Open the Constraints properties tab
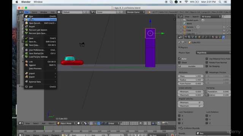Viewport: 243px width, 136px height. [x=203, y=37]
